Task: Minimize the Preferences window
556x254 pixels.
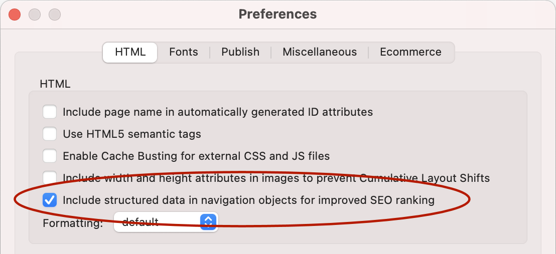Action: click(35, 15)
